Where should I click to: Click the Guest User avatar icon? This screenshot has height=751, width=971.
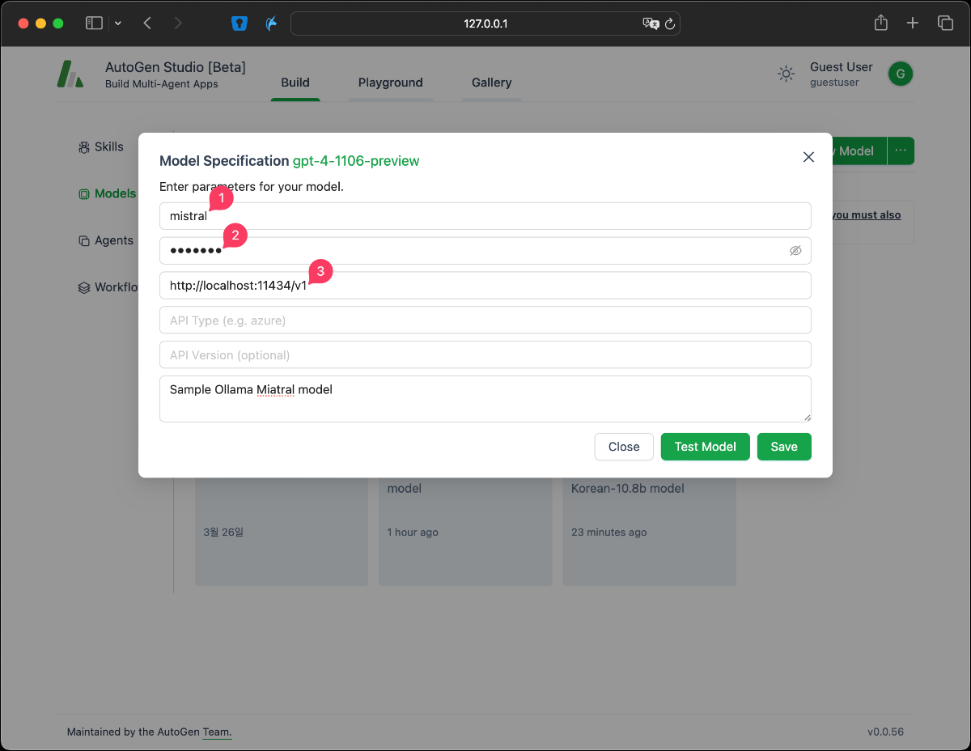tap(900, 74)
